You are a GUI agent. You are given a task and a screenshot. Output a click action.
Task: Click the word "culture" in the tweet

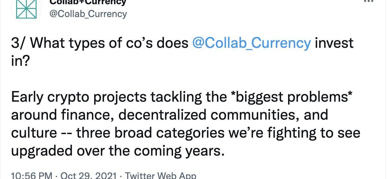(32, 133)
